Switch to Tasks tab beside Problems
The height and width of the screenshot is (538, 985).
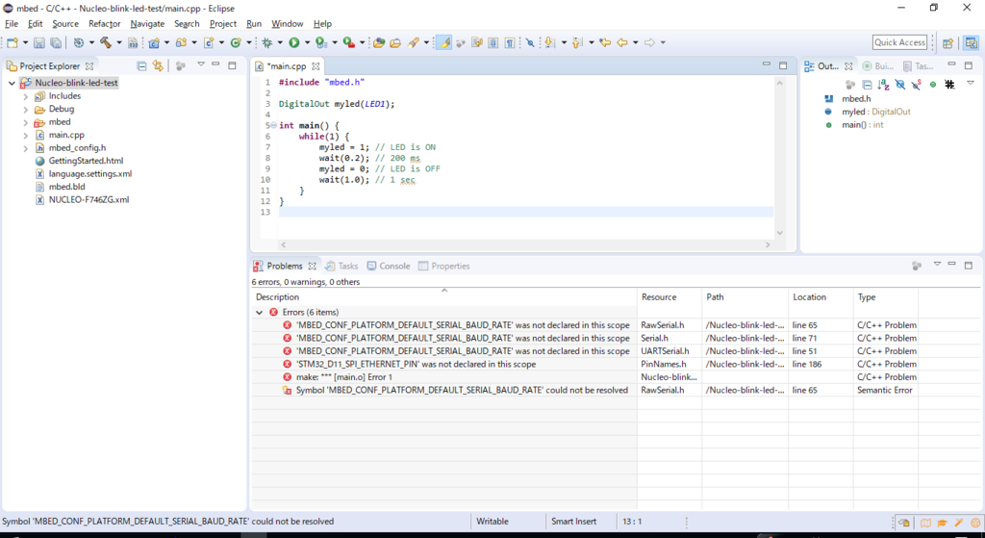click(341, 266)
